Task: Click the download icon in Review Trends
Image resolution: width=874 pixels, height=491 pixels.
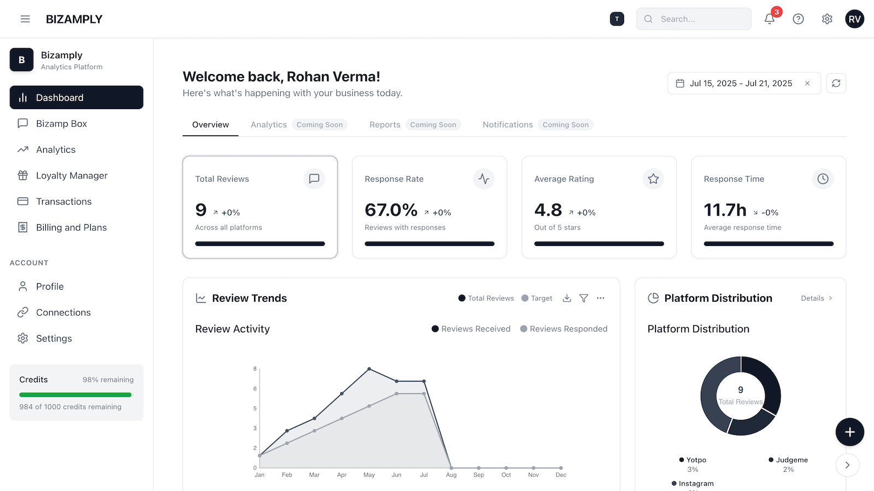Action: [x=567, y=298]
